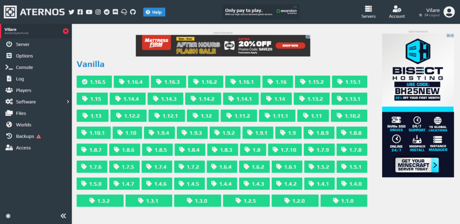
Task: Pick Vanilla version 1.7.10
Action: pos(285,149)
